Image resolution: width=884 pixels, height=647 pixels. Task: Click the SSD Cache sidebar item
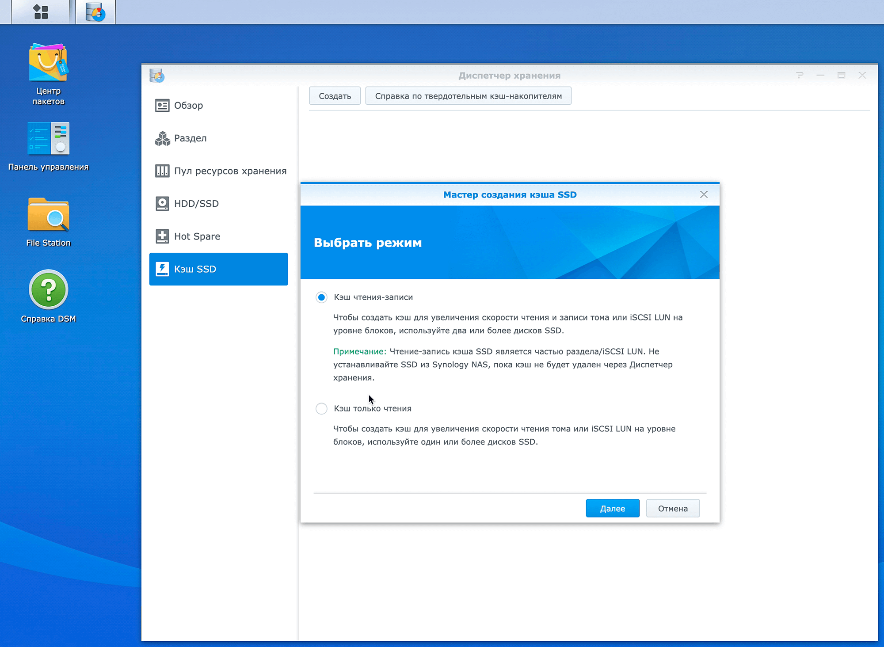click(218, 269)
